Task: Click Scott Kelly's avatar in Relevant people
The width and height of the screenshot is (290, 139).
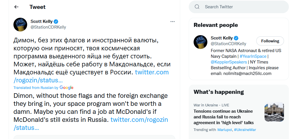Action: pyautogui.click(x=200, y=42)
